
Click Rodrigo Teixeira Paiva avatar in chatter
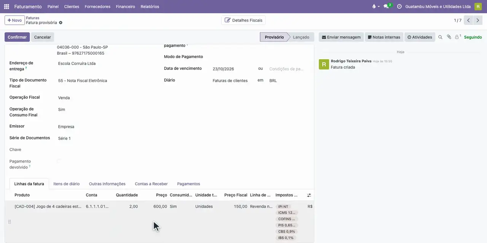[x=324, y=64]
